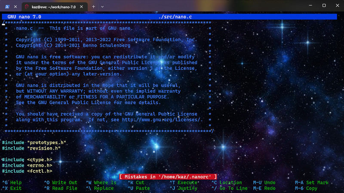The width and height of the screenshot is (344, 193).
Task: Click the Mistakes in .nanorc status message
Action: tap(168, 177)
